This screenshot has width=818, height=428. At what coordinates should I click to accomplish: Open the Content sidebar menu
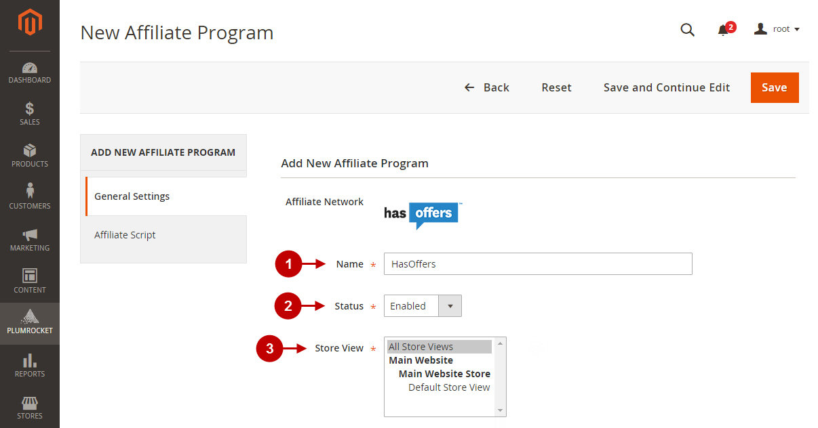(x=30, y=282)
